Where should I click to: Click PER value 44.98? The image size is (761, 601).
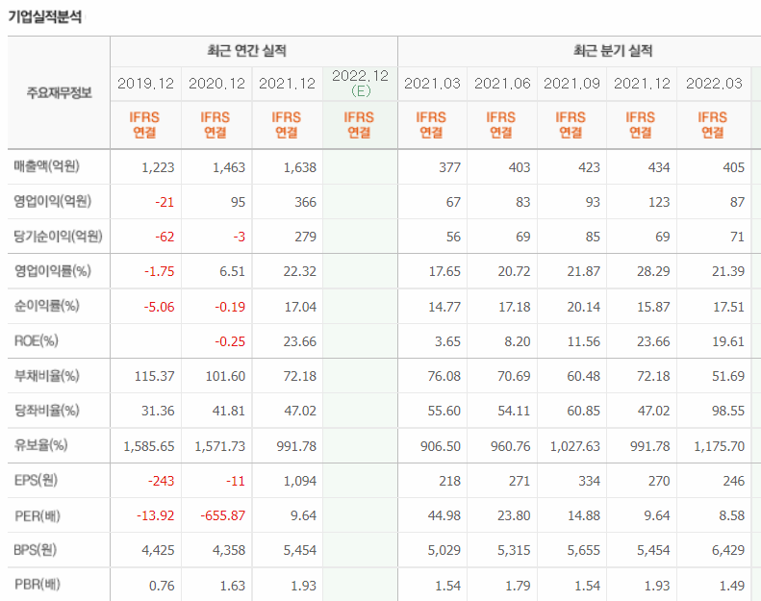(x=444, y=515)
